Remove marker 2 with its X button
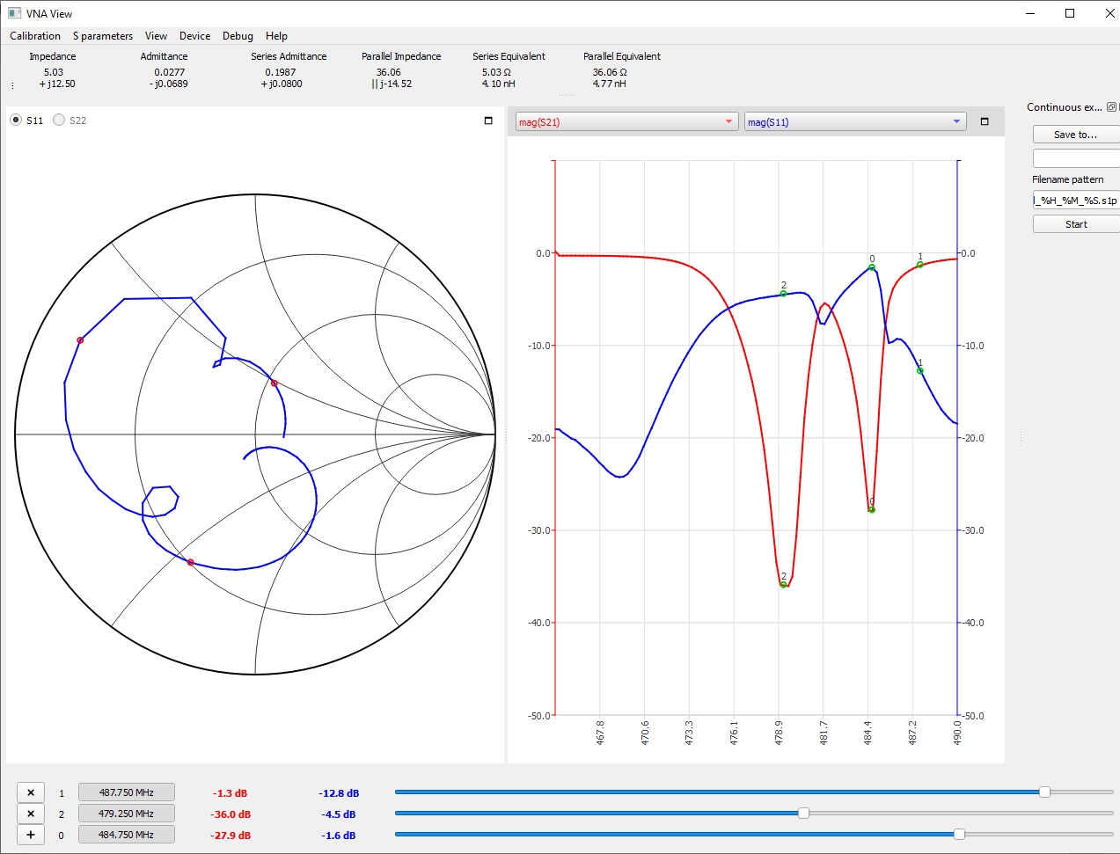The image size is (1120, 854). 31,814
